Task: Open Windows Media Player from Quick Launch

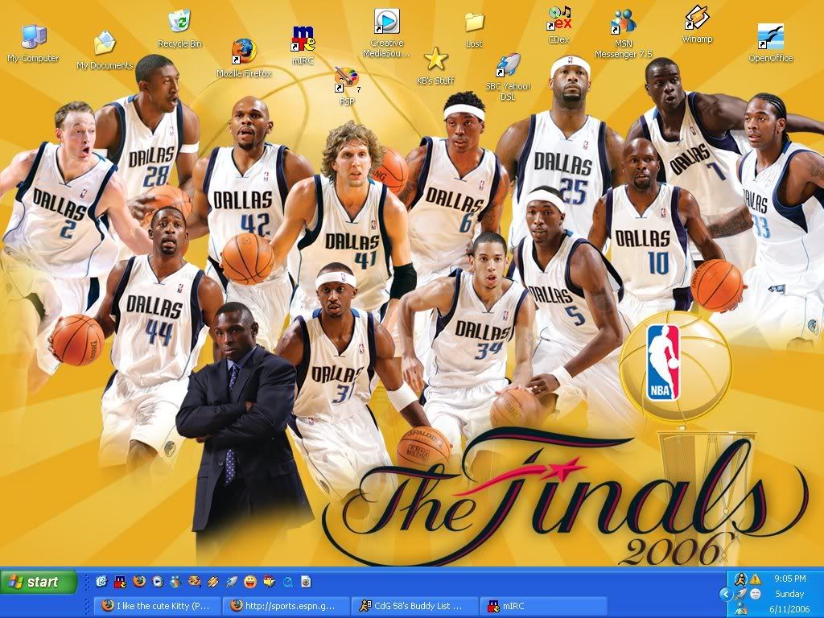Action: pyautogui.click(x=158, y=581)
